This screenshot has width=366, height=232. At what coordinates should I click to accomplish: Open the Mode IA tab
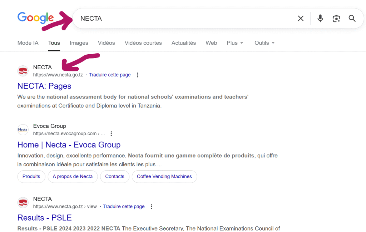[x=28, y=43]
